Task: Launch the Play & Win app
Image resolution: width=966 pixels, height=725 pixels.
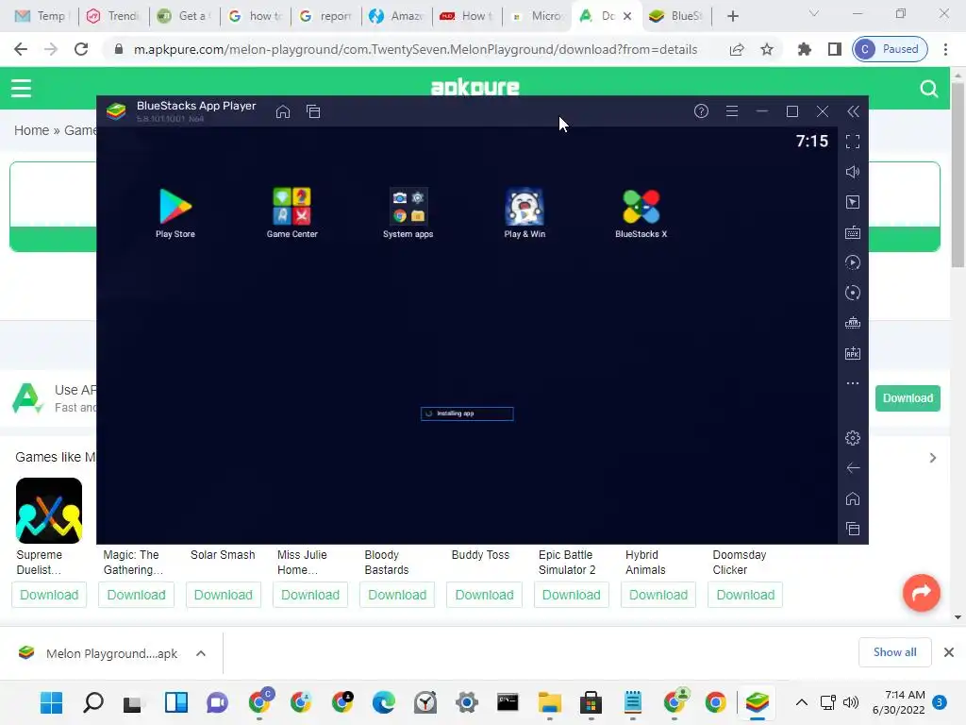Action: tap(525, 212)
